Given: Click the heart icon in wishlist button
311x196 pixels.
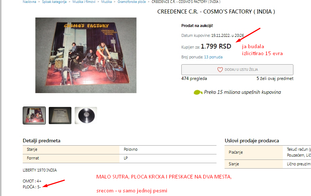Looking at the screenshot, I should 220,70.
